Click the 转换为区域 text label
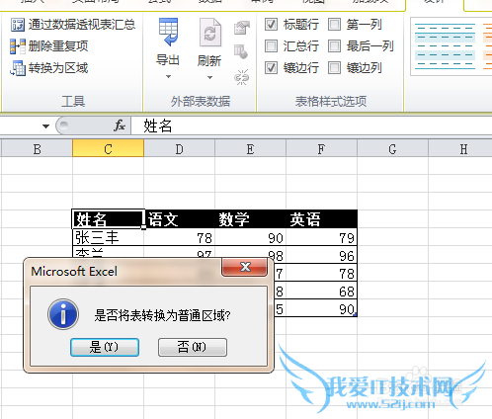Screen dimensions: 492x419 (x=58, y=68)
